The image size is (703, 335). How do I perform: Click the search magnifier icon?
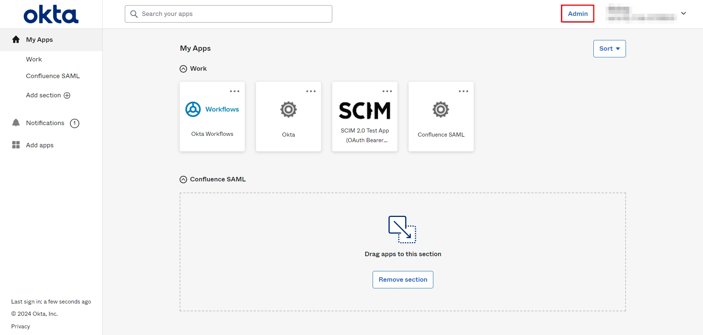pos(134,14)
